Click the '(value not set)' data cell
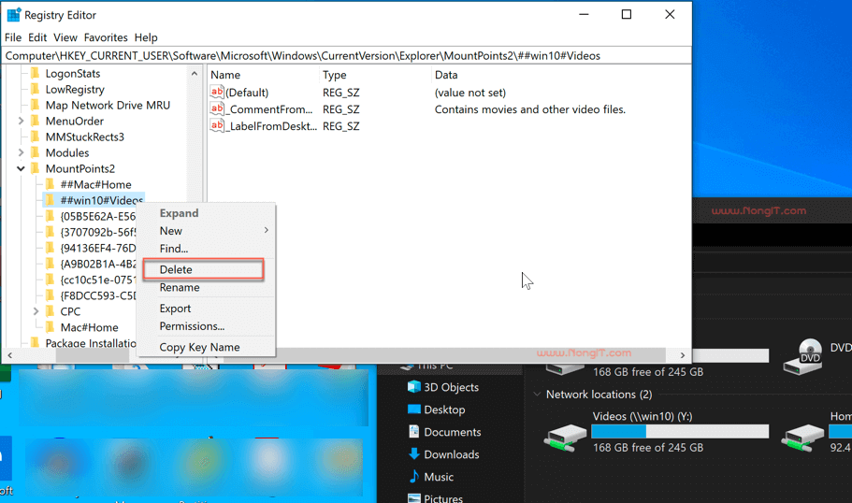852x503 pixels. (x=470, y=93)
